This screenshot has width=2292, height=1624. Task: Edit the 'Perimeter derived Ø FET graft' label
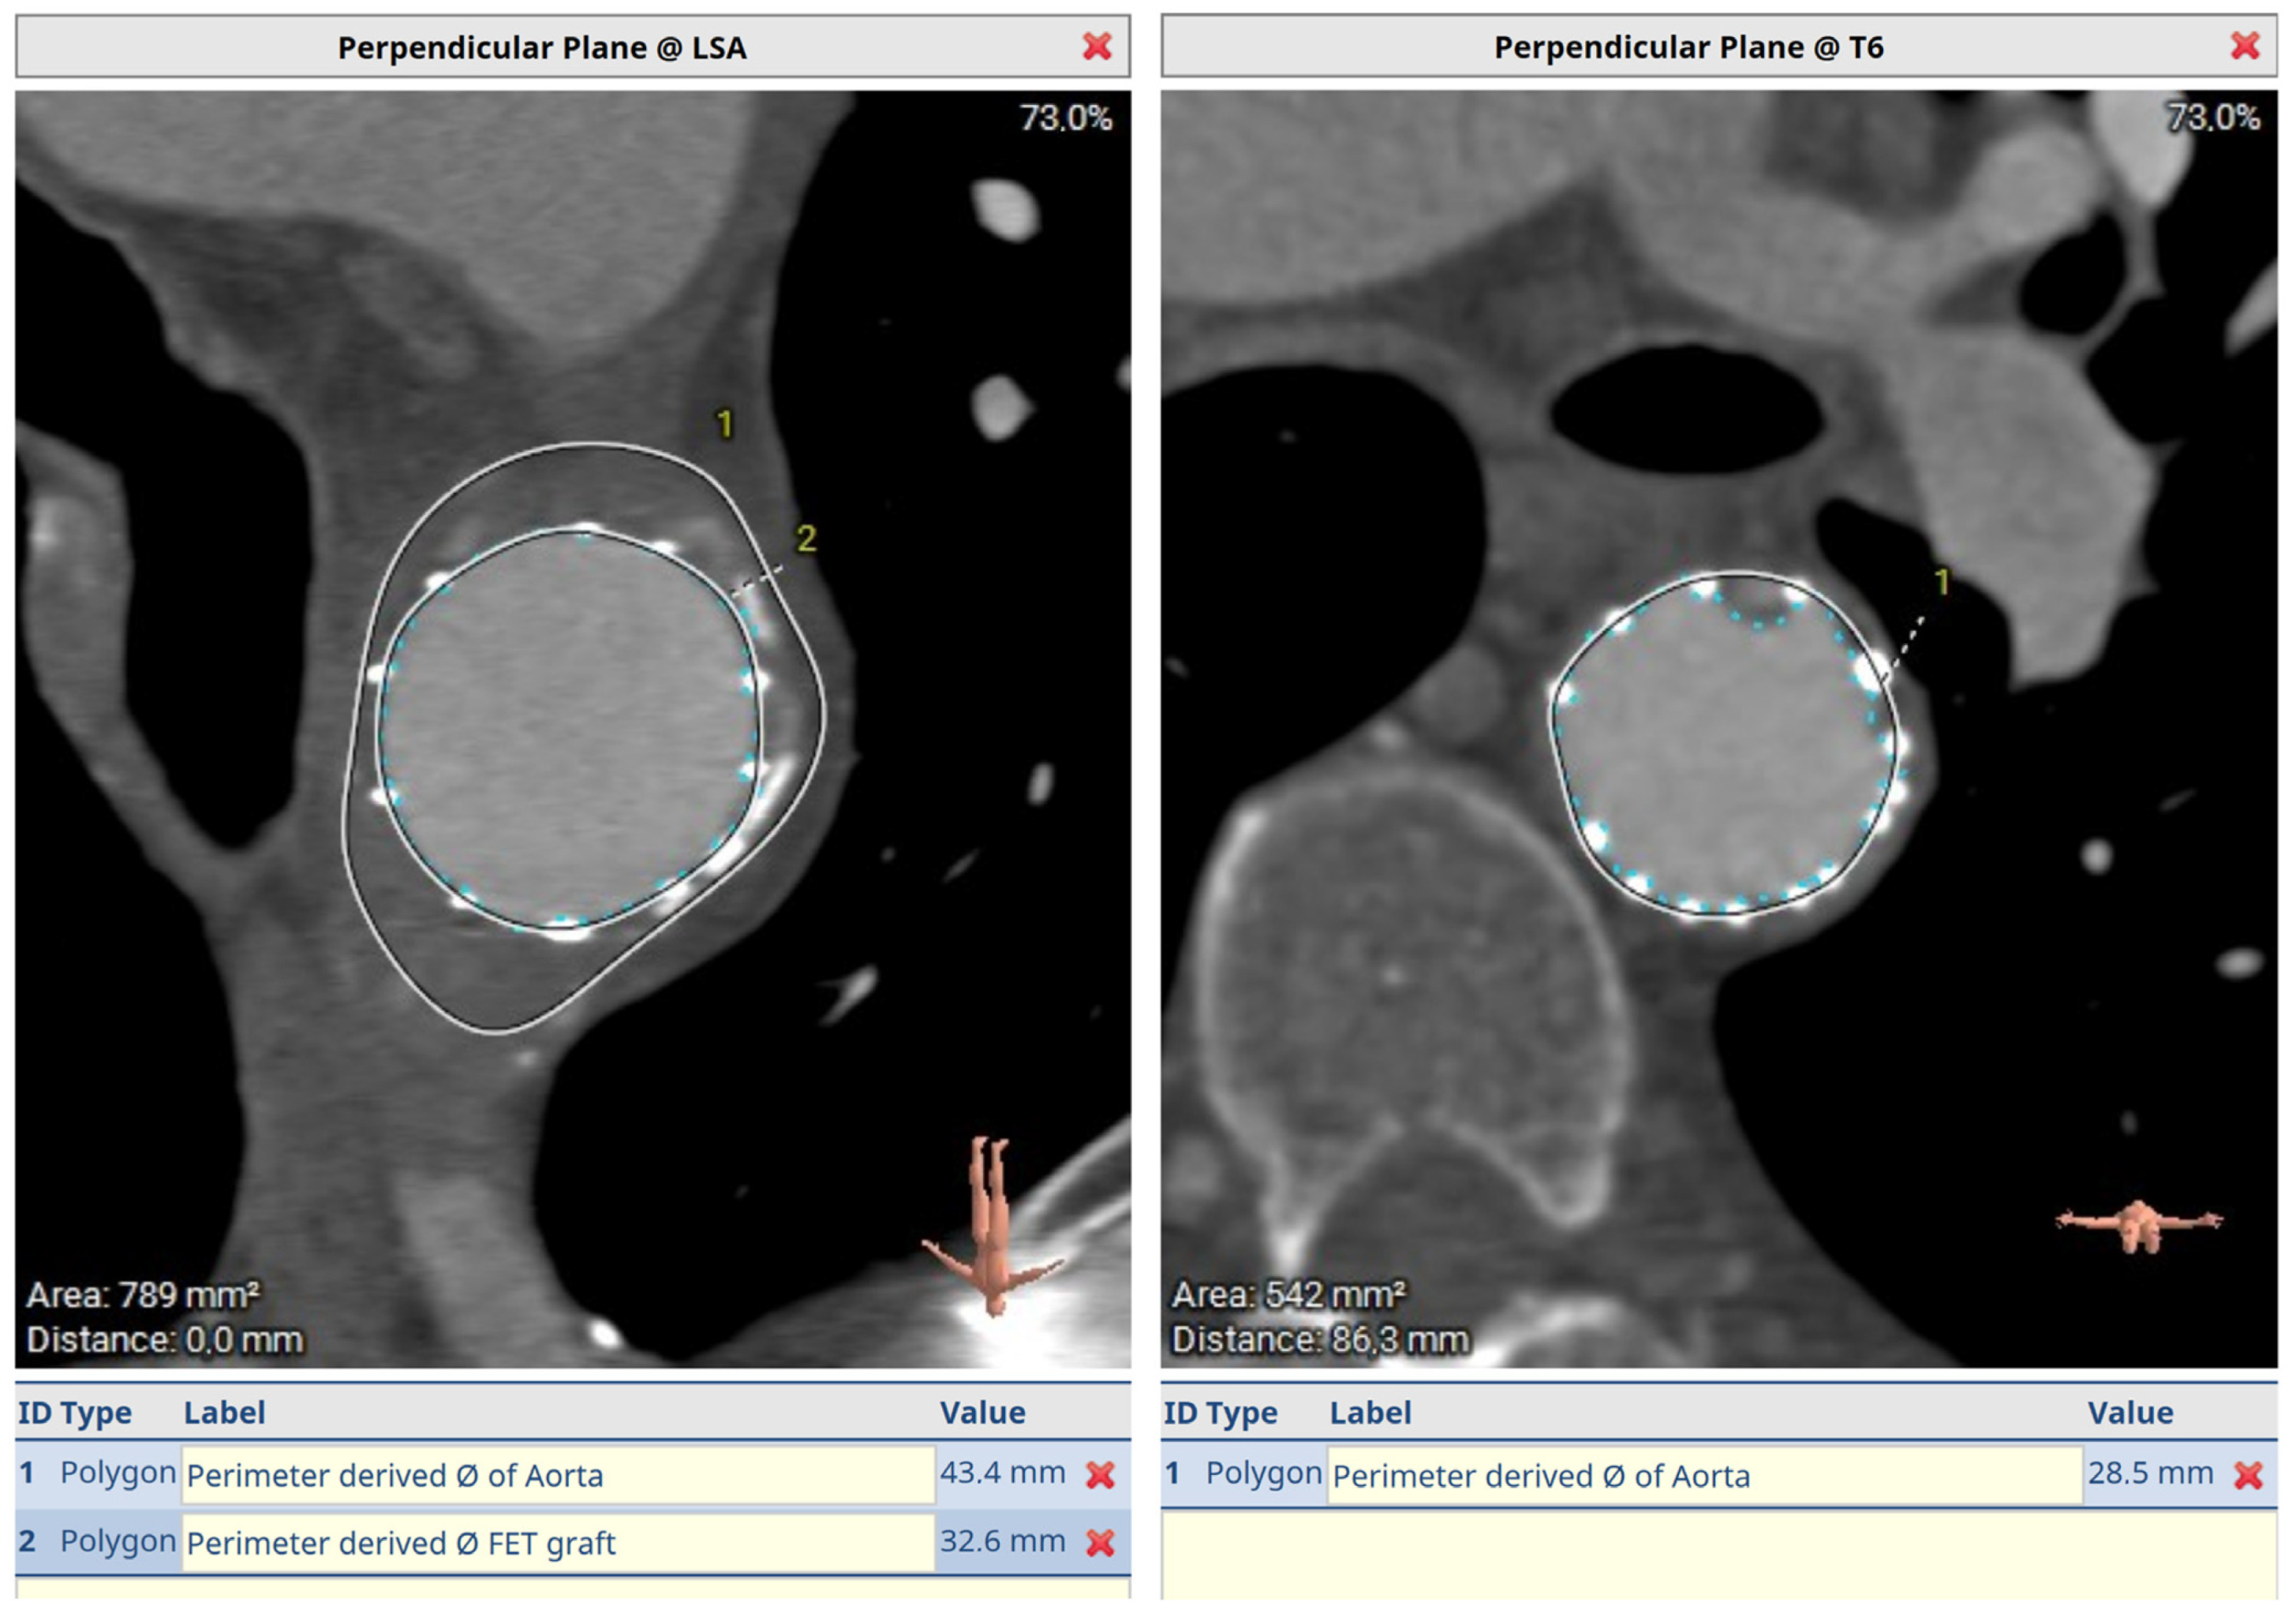click(557, 1543)
